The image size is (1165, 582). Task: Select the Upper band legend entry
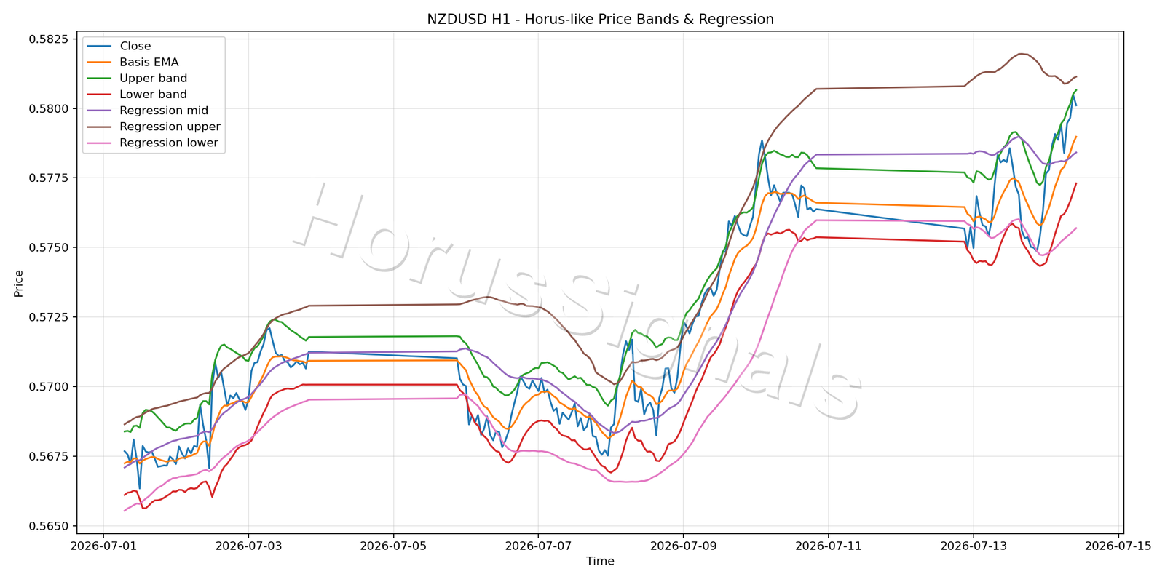click(x=138, y=78)
